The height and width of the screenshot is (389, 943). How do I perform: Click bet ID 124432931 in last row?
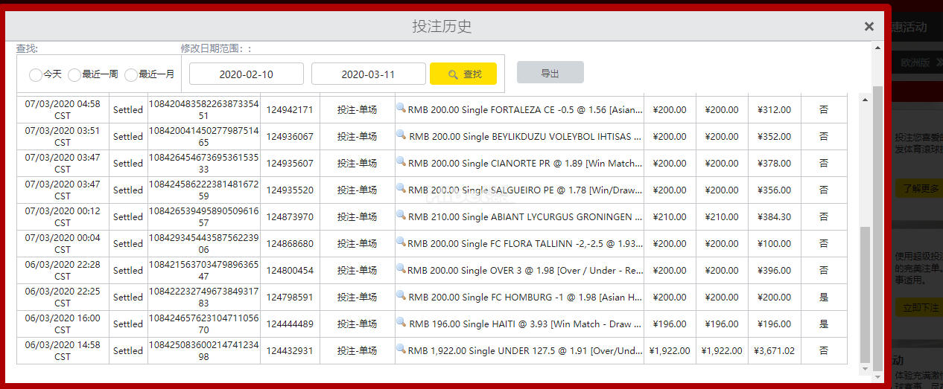(290, 350)
